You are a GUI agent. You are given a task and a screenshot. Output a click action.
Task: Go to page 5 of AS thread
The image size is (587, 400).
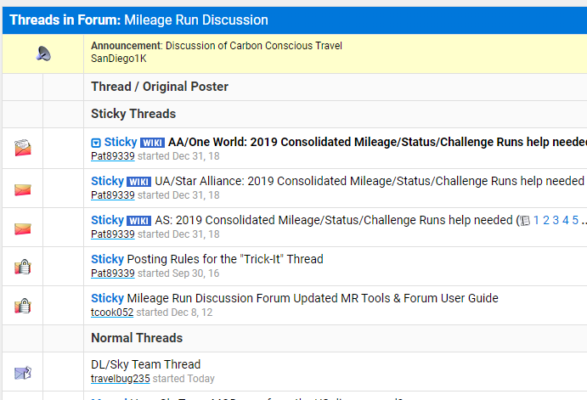[575, 220]
